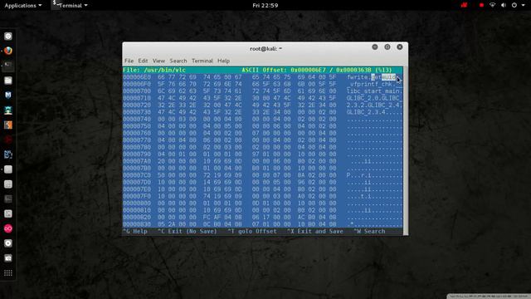Click the offset 000007C0 row label

[137, 175]
